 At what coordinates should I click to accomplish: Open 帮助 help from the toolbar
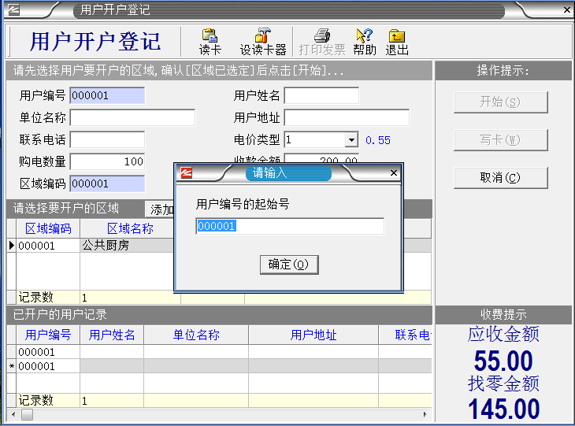tap(364, 42)
